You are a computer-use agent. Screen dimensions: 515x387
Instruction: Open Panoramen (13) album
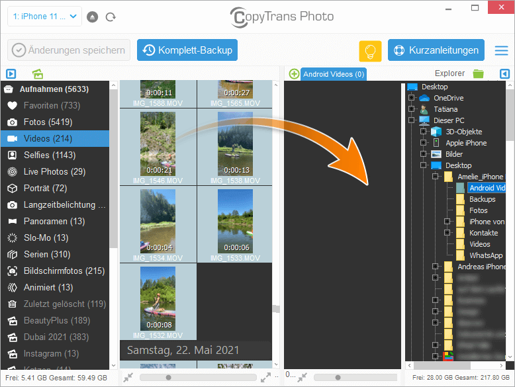point(54,221)
